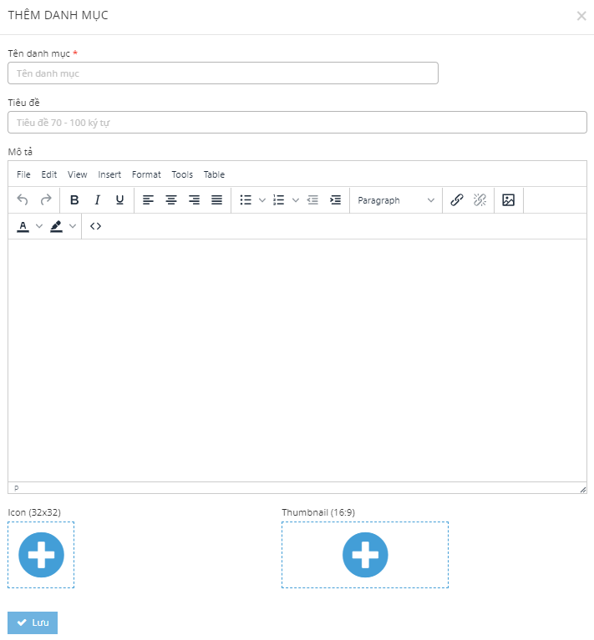Viewport: 594px width, 640px height.
Task: Open numbered list style options arrow
Action: (296, 200)
